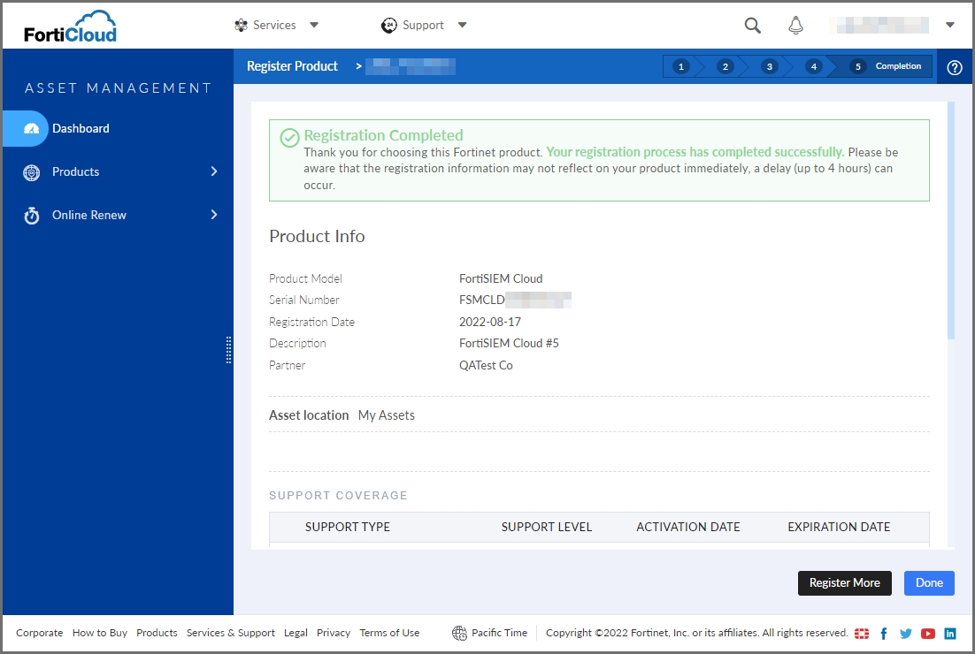Click the YouTube icon in the footer
This screenshot has height=654, width=975.
click(x=927, y=633)
